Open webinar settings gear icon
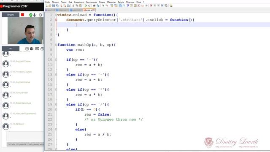 point(40,15)
